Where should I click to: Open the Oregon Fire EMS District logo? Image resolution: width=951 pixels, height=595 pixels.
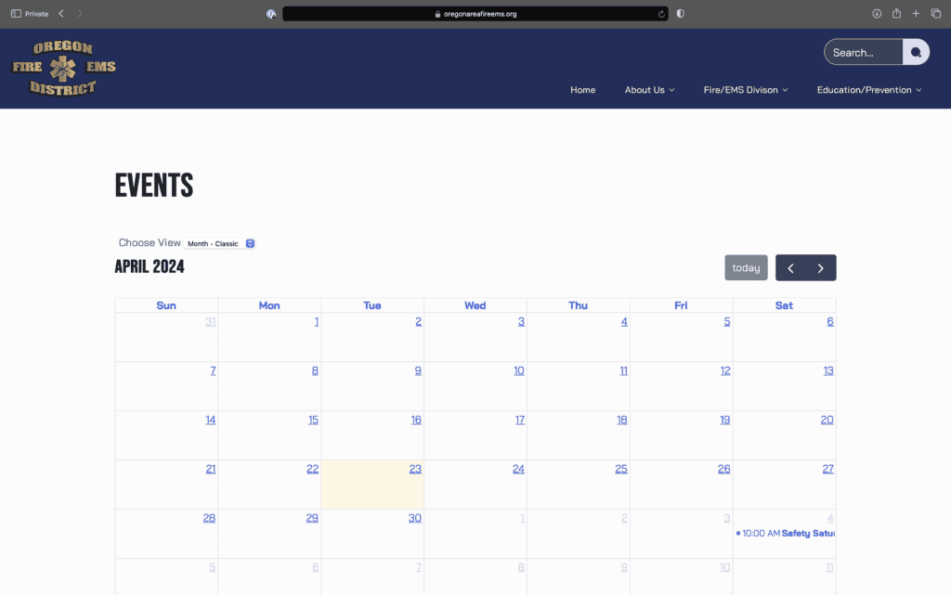tap(63, 68)
